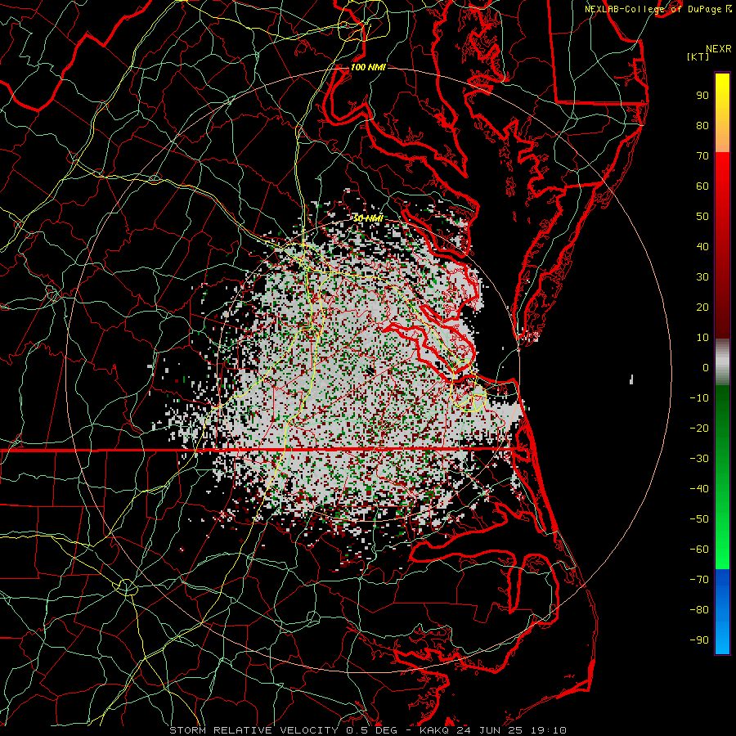The width and height of the screenshot is (736, 736).
Task: Click the -70 scale value
Action: coord(699,580)
